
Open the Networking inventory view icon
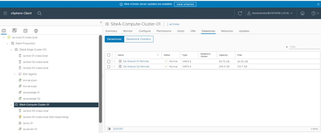tap(36, 31)
